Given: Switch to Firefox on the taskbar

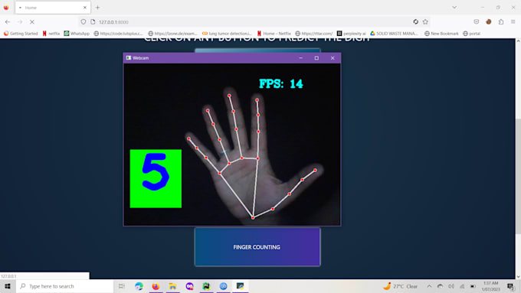Looking at the screenshot, I should (156, 286).
